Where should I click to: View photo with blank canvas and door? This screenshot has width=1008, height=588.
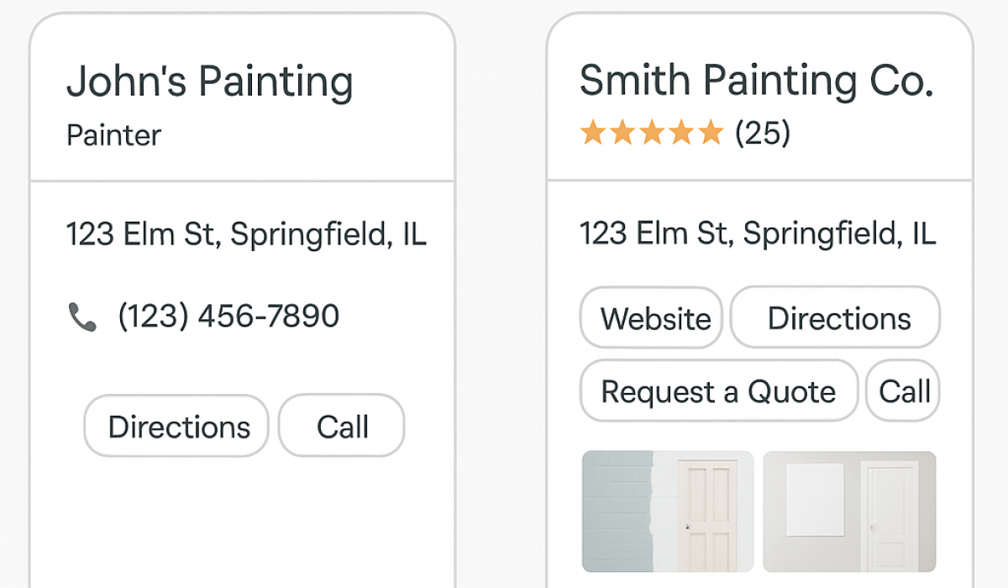click(849, 512)
